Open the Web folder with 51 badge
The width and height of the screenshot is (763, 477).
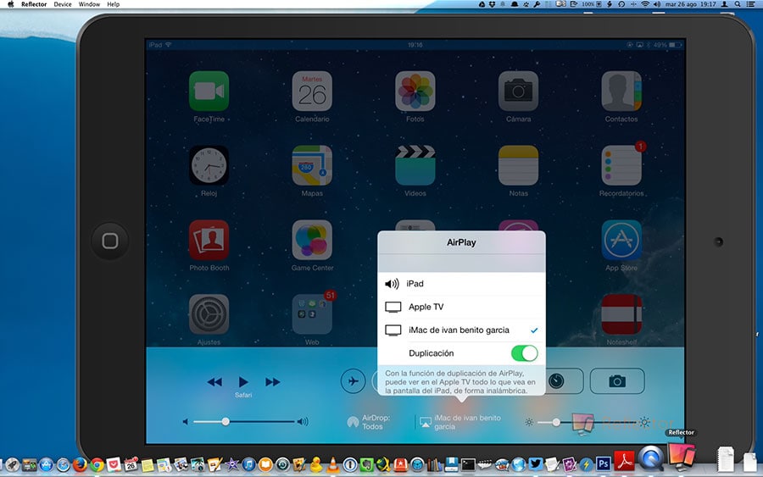(x=312, y=314)
